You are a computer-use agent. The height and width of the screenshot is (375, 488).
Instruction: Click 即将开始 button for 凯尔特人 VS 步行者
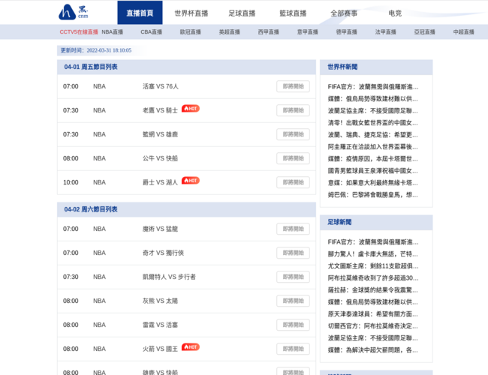coord(293,277)
